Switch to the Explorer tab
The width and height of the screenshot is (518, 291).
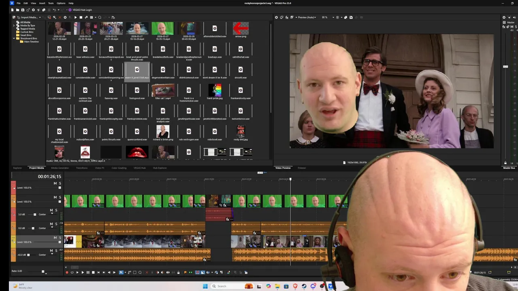(x=17, y=168)
